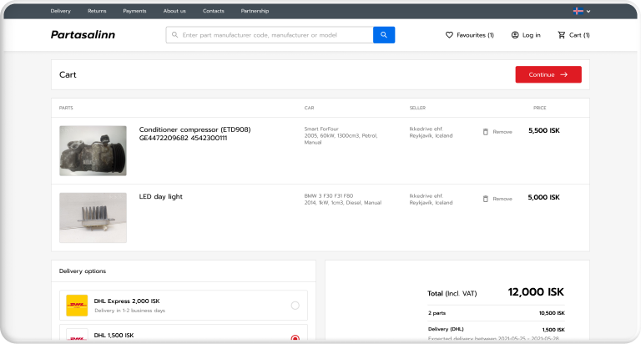Open the LED day light thumbnail image
The height and width of the screenshot is (344, 641).
(x=93, y=217)
